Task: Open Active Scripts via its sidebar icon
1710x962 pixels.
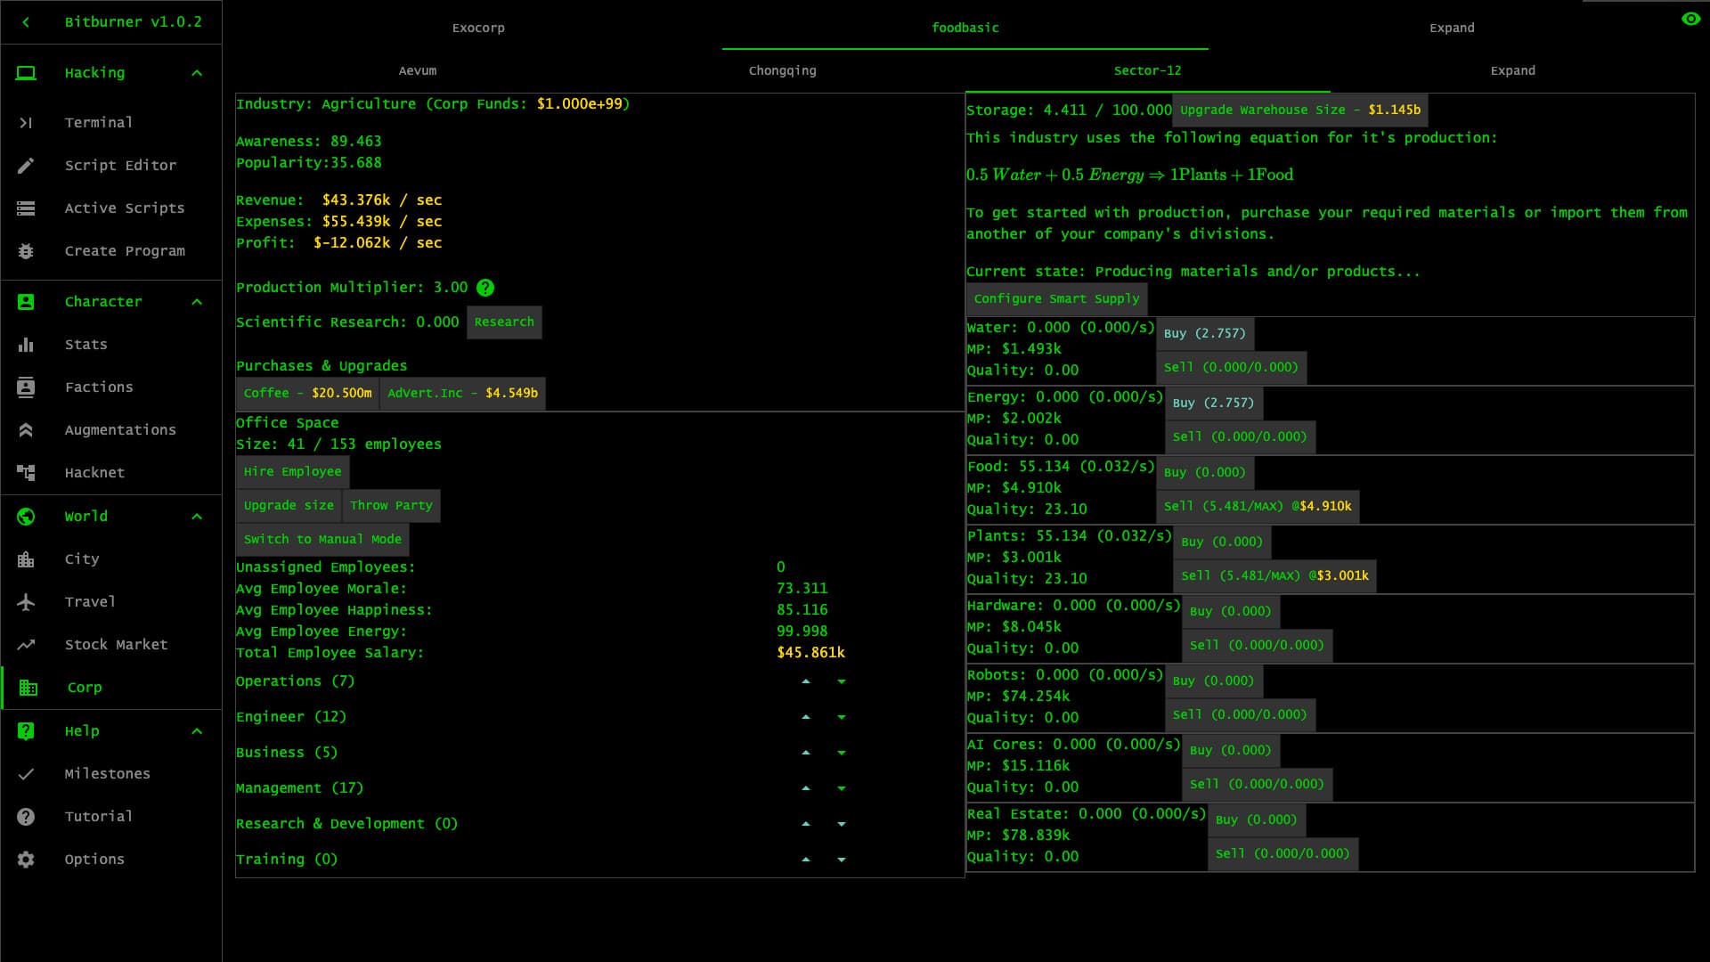Action: click(x=27, y=208)
